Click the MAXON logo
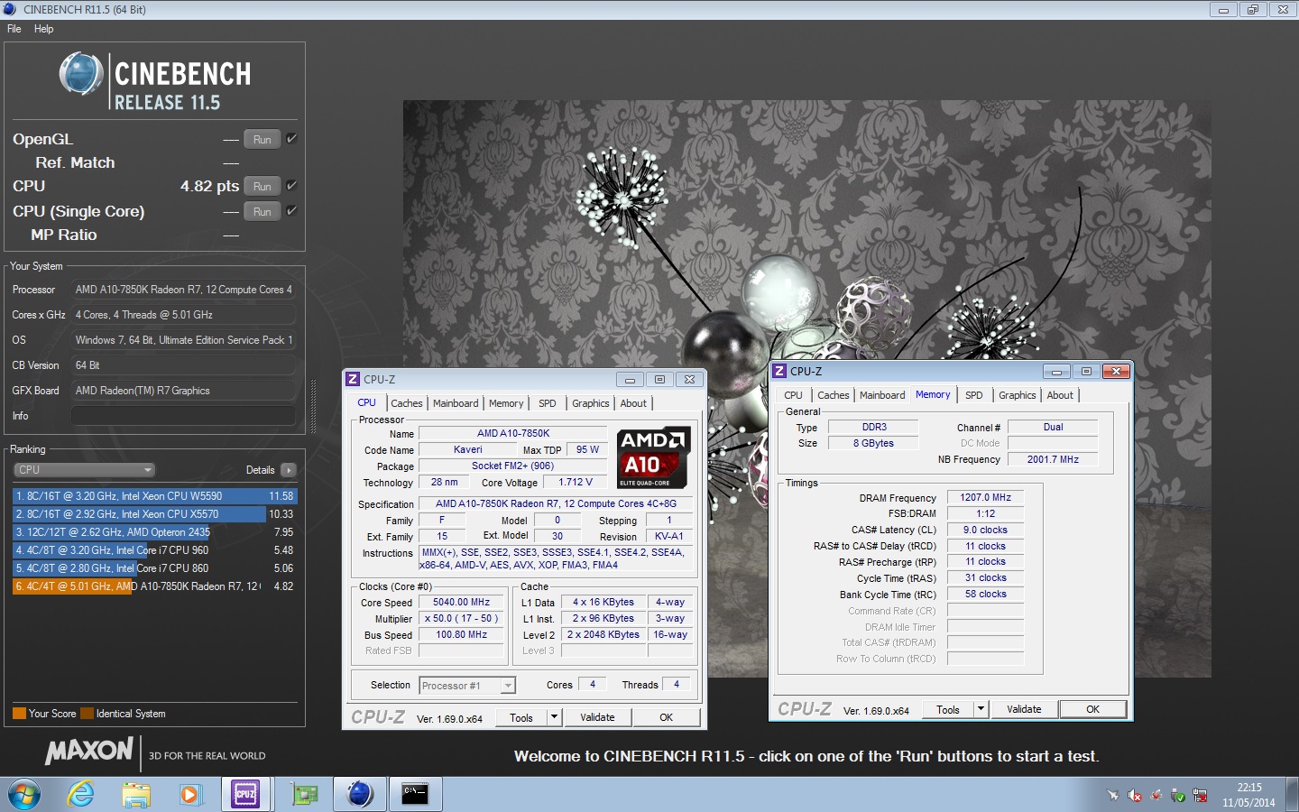1299x812 pixels. 89,751
